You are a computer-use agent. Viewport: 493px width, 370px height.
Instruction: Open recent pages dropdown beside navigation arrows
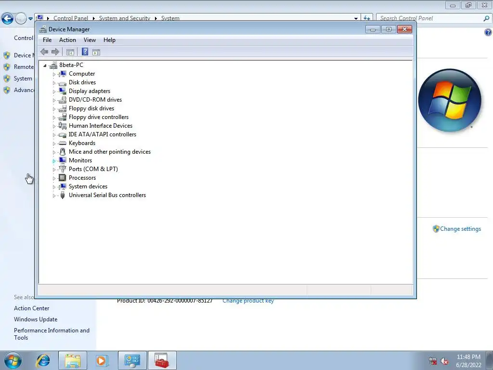click(30, 19)
